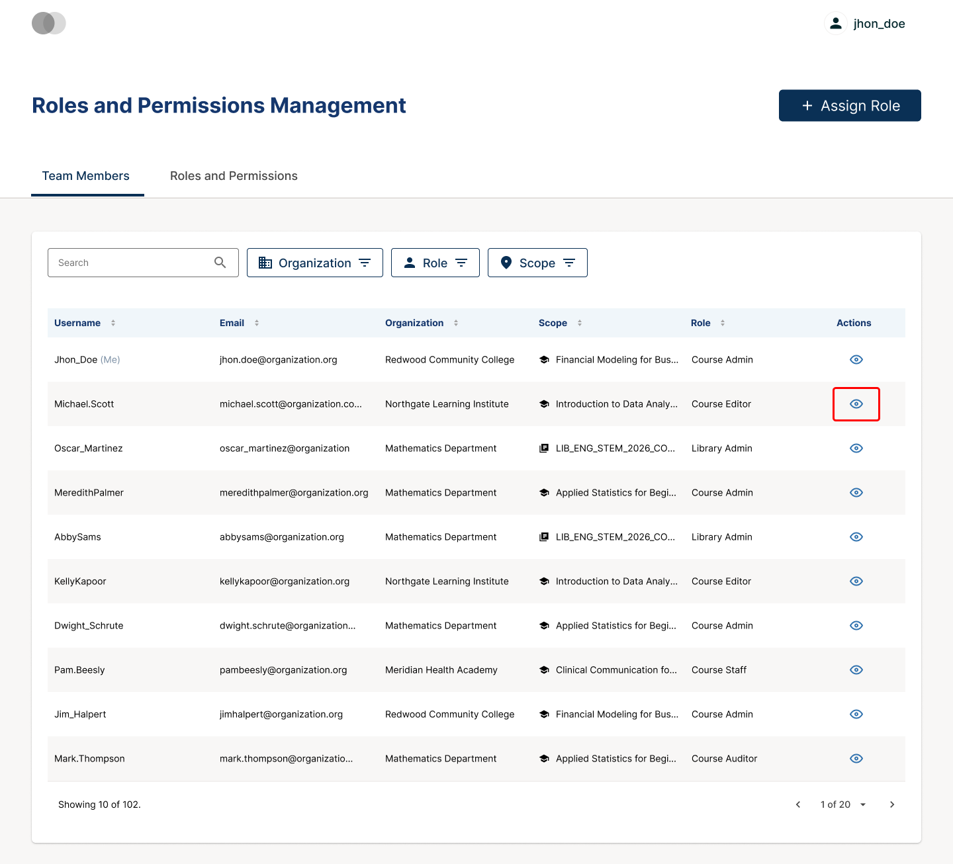Click Course Auditor role cell
The image size is (953, 864).
pyautogui.click(x=724, y=759)
